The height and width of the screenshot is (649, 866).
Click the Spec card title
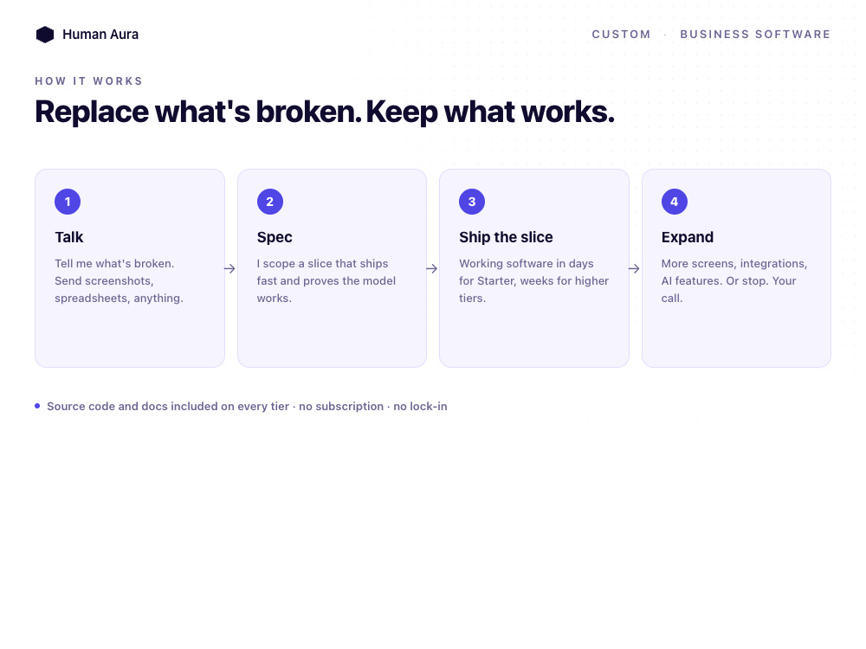pos(275,237)
